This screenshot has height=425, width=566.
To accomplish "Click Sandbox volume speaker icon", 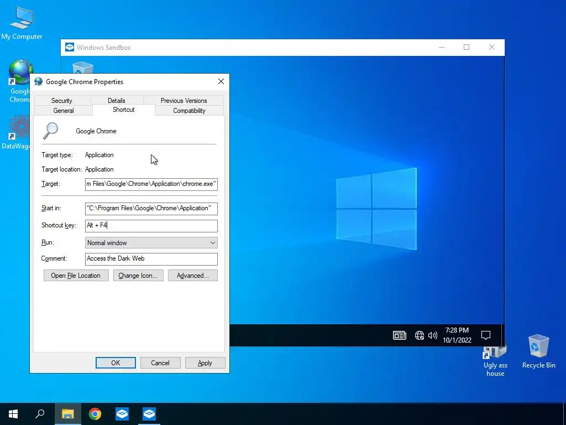I will [x=432, y=335].
